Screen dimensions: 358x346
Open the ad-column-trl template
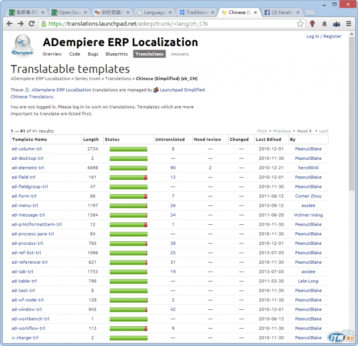coord(27,149)
